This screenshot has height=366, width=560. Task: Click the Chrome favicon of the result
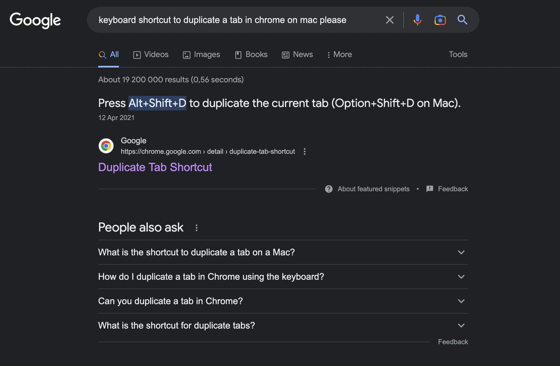point(106,146)
